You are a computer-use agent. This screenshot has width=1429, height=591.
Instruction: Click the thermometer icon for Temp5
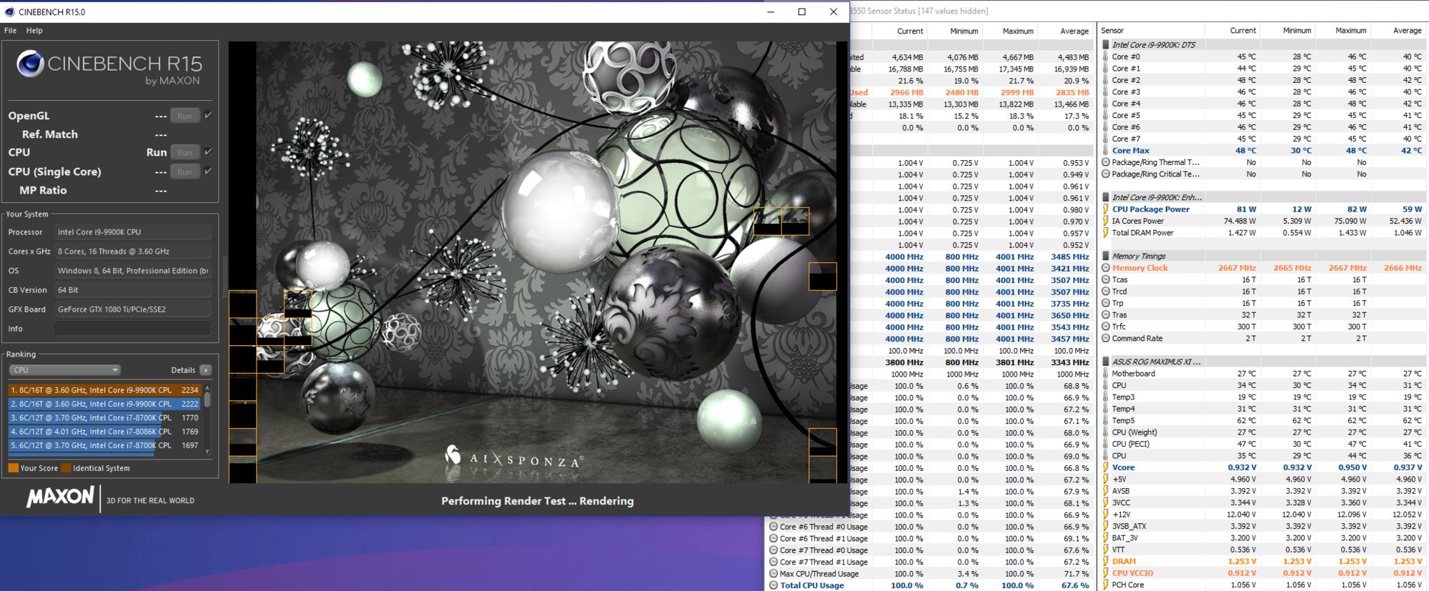(x=1106, y=420)
